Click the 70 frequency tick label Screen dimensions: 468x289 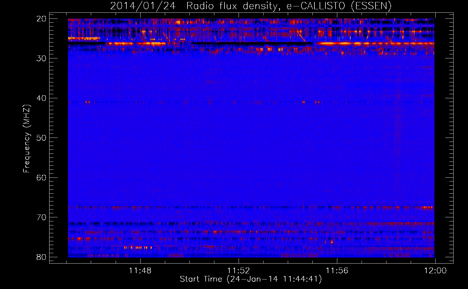[42, 217]
